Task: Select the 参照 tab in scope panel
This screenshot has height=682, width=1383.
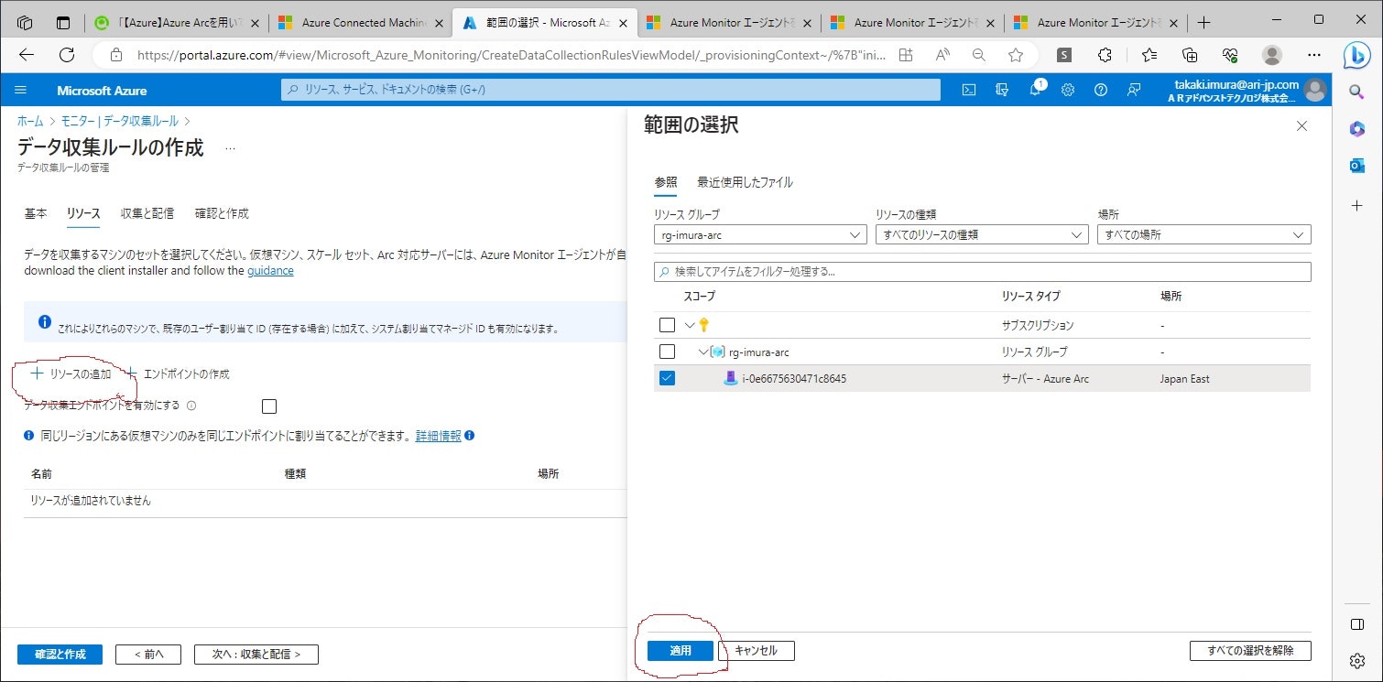Action: (x=666, y=182)
